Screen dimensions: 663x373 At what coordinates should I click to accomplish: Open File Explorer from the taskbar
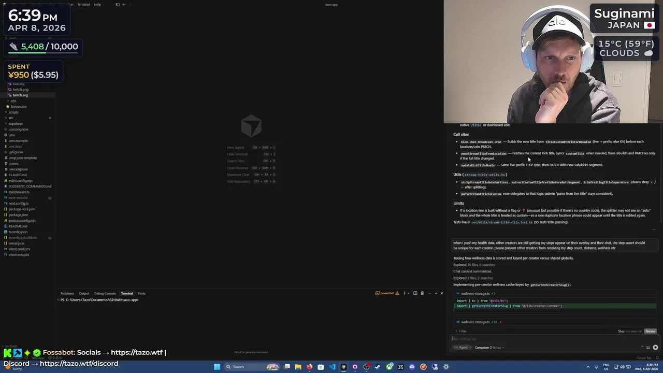(x=298, y=367)
